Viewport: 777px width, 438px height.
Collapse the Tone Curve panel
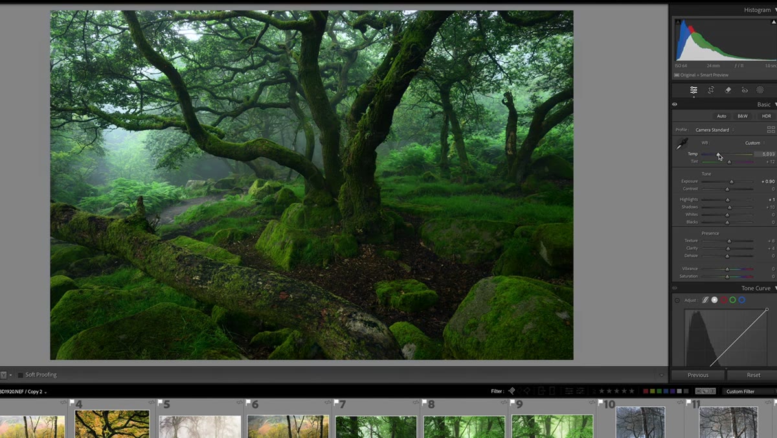click(x=775, y=288)
